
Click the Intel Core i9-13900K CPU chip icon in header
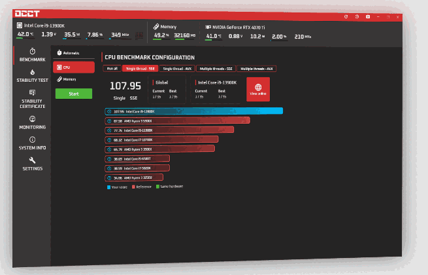tap(20, 25)
